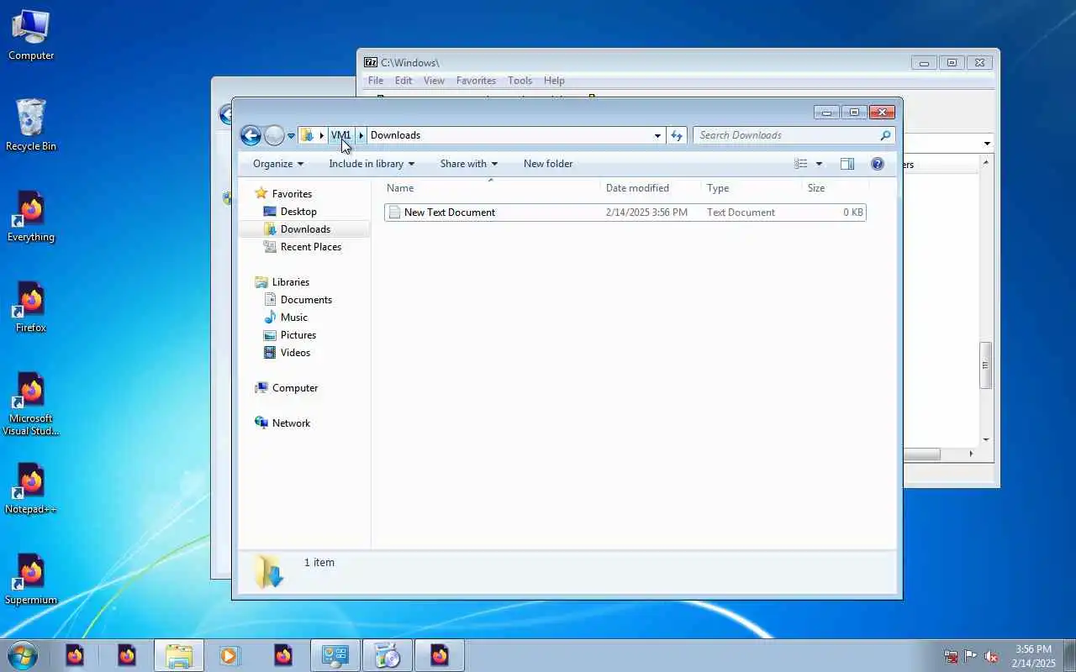Sort by the Type column header

pos(752,188)
